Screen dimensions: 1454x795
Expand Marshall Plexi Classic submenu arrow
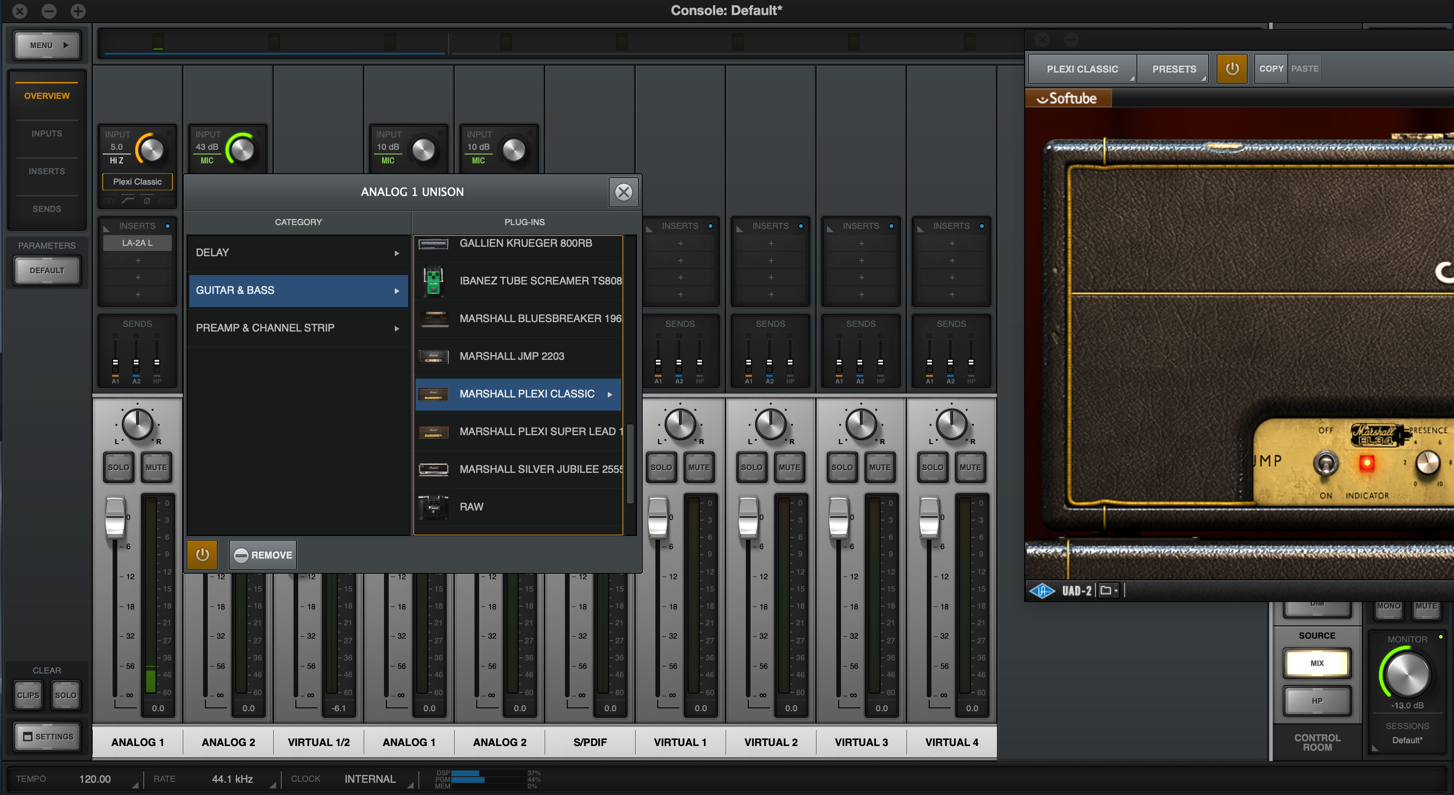[610, 394]
